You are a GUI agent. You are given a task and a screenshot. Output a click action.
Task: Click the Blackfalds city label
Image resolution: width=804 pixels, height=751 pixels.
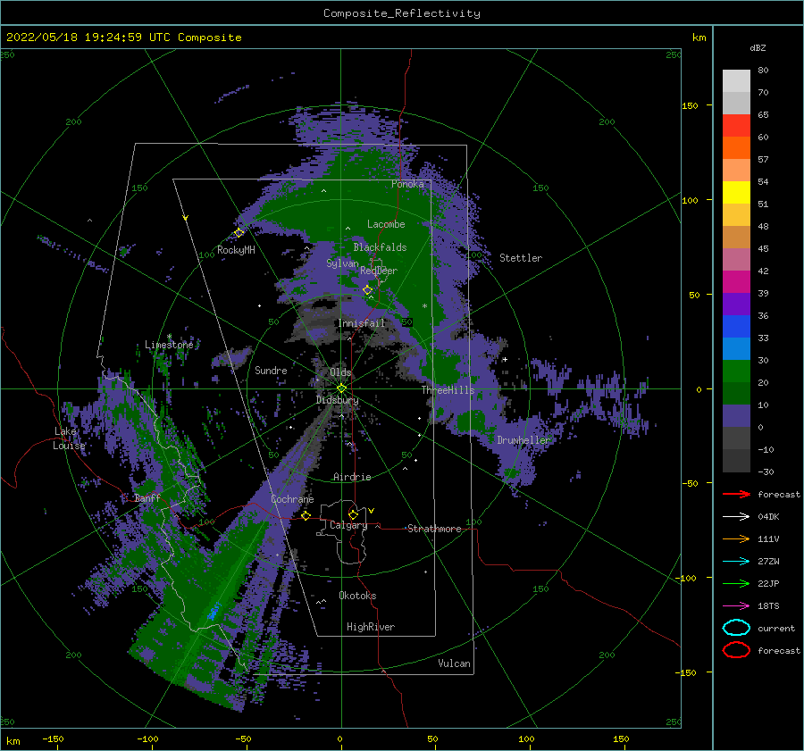click(x=380, y=247)
